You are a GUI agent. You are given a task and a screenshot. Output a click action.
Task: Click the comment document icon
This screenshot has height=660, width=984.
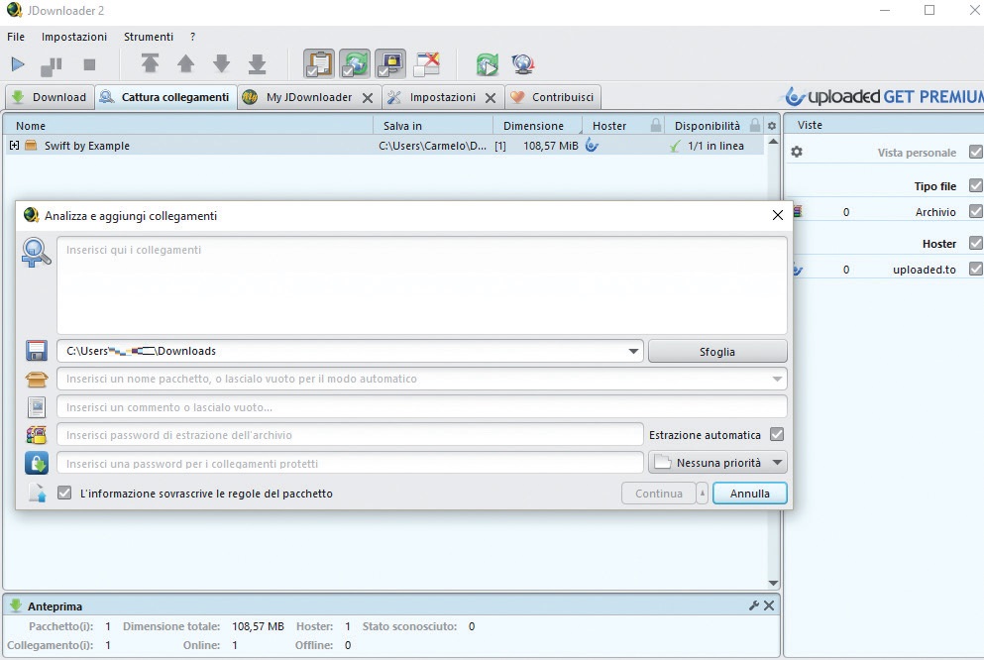click(37, 407)
